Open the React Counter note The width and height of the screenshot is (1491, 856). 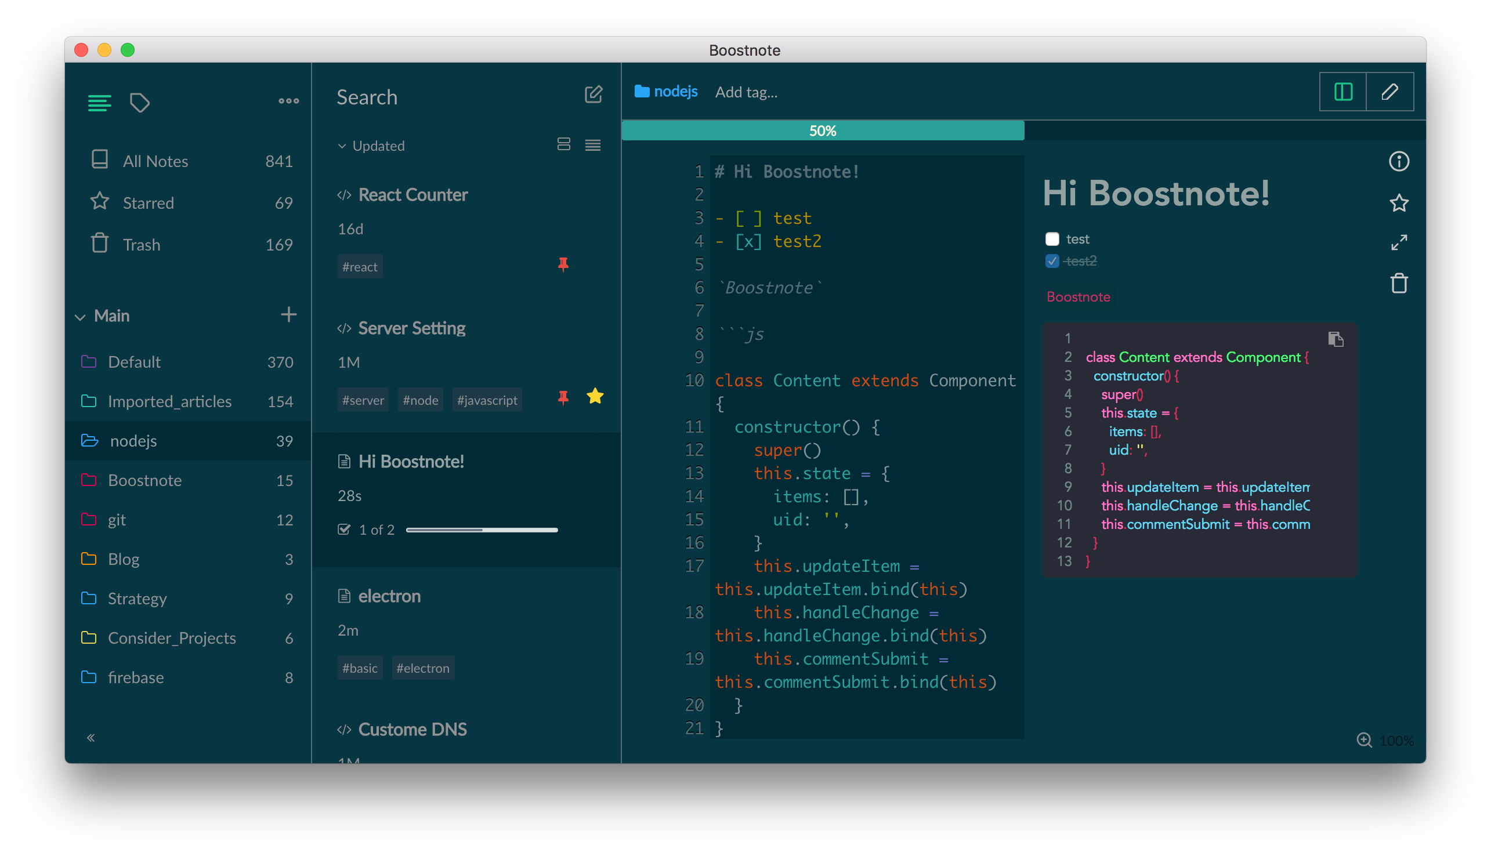(x=466, y=233)
